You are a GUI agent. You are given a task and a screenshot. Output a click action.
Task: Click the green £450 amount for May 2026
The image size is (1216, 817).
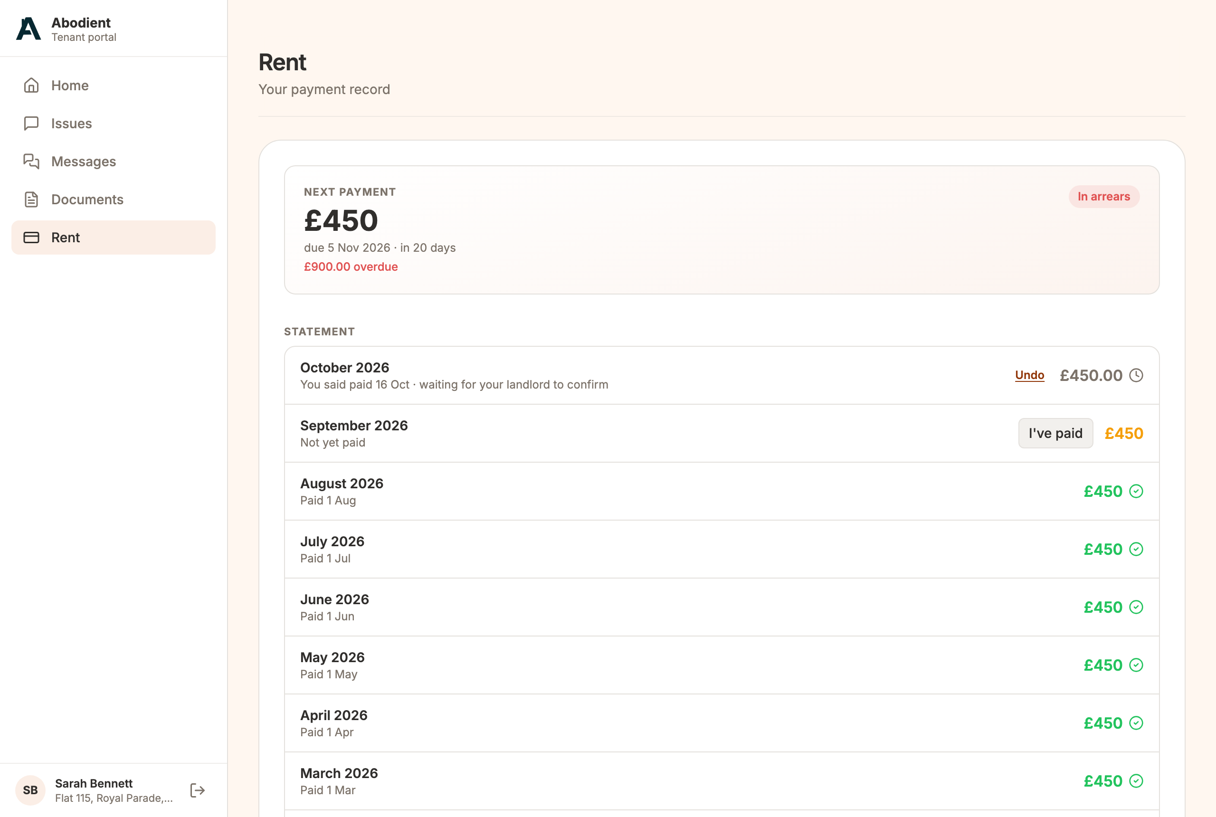tap(1103, 665)
